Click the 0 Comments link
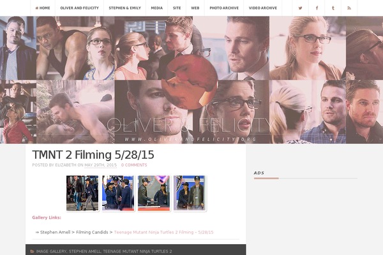Screen dimensions: 383x255 [x=134, y=165]
